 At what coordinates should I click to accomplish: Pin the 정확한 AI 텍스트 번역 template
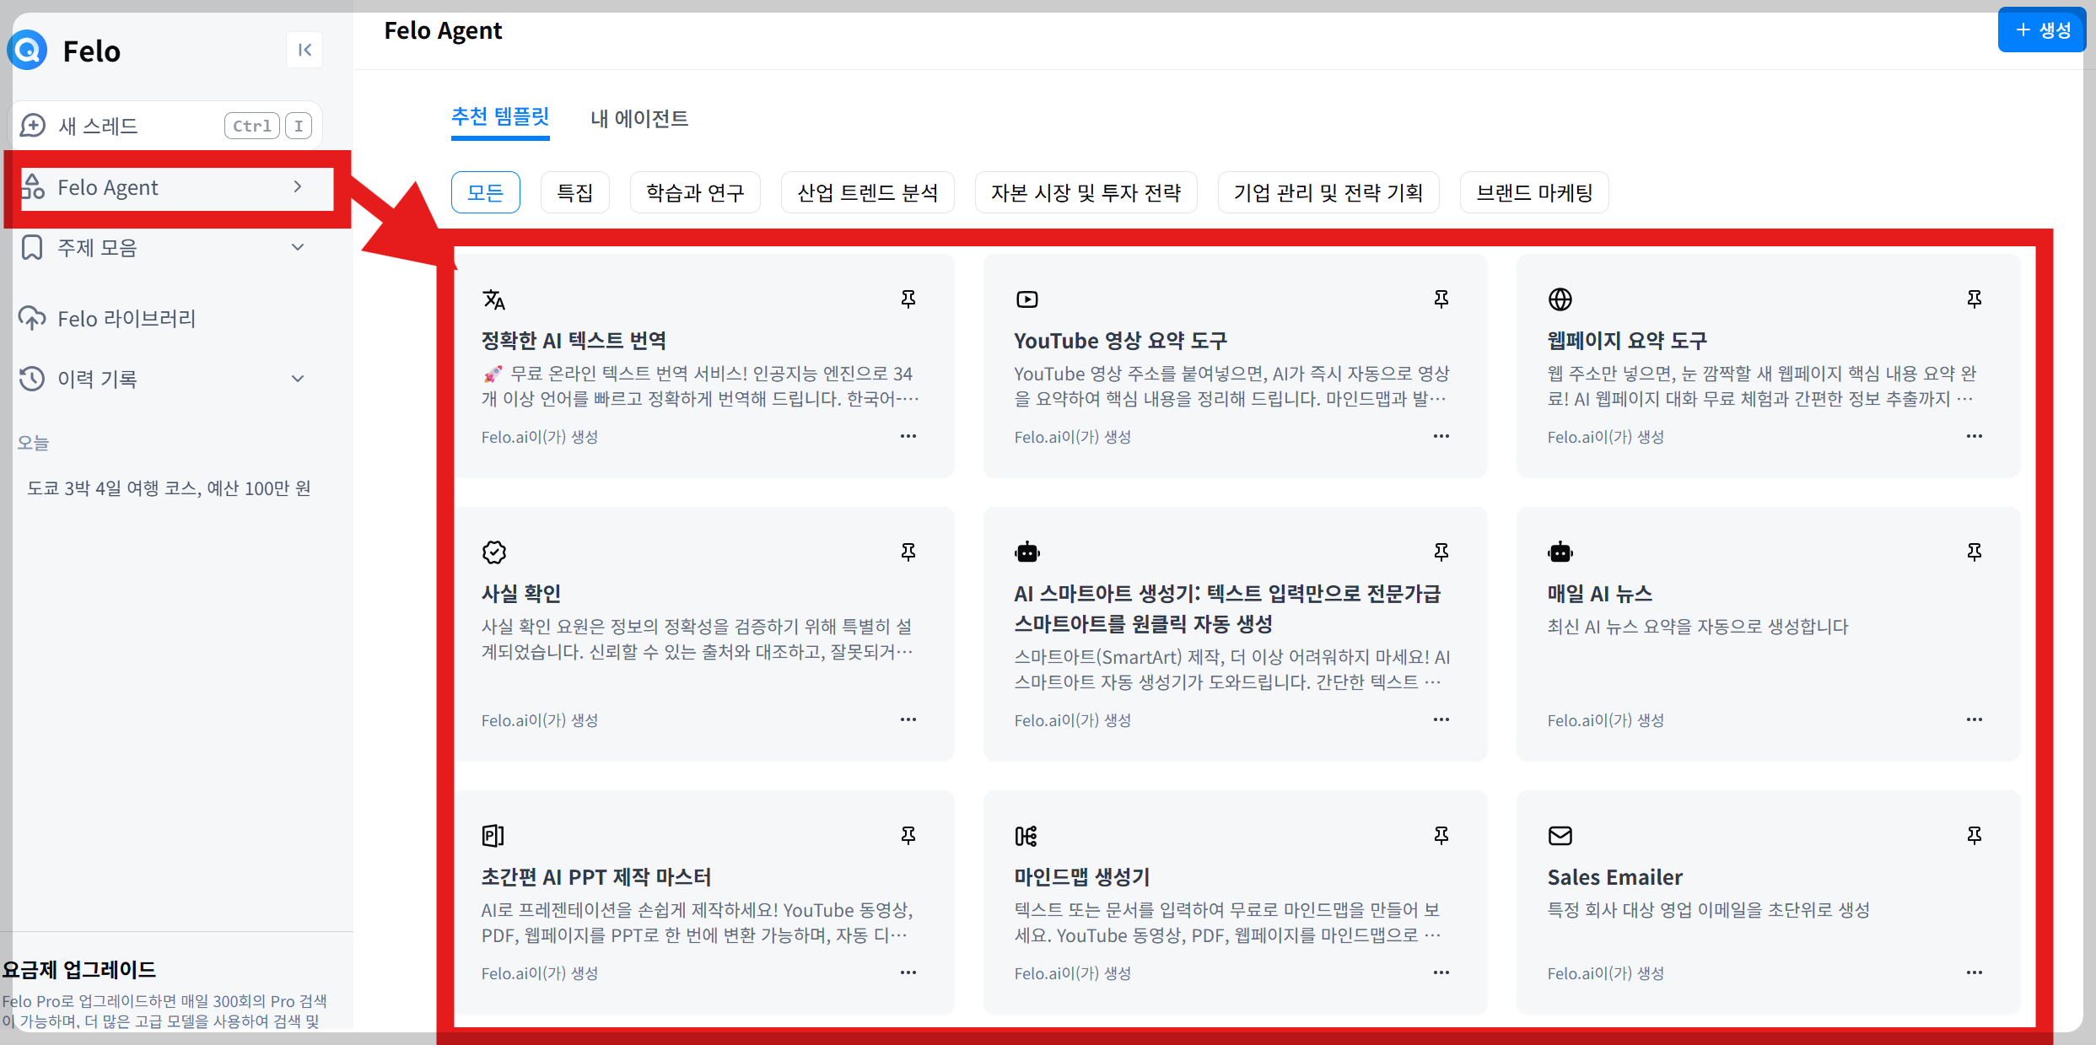[x=908, y=299]
